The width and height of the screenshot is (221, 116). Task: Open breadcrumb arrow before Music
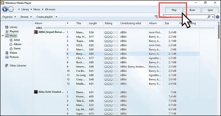(x=31, y=9)
